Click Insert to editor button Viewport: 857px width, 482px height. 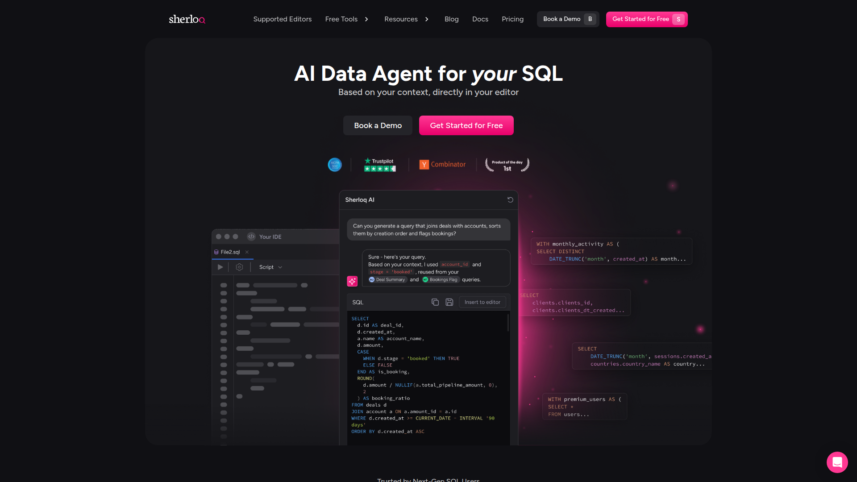[482, 302]
